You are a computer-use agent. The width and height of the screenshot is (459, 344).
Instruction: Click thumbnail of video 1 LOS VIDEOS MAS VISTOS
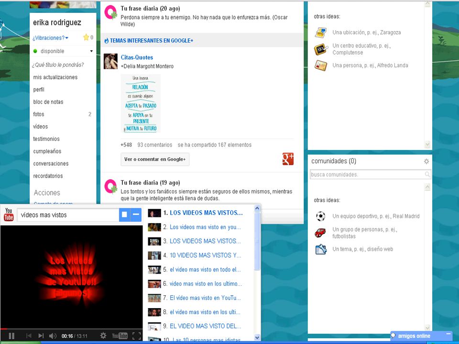154,213
